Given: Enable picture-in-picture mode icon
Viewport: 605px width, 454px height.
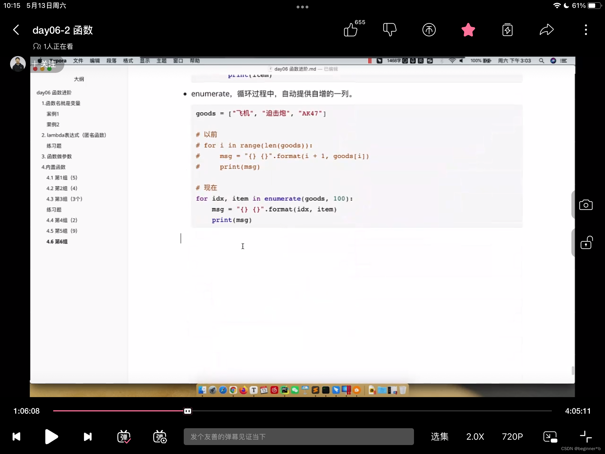Looking at the screenshot, I should tap(550, 437).
